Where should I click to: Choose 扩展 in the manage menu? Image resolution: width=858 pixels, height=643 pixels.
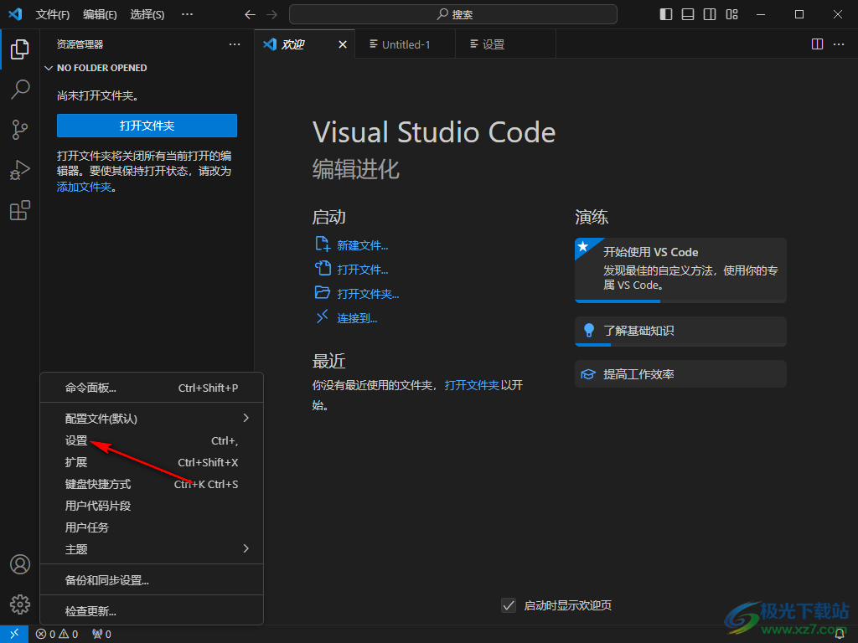(x=152, y=462)
